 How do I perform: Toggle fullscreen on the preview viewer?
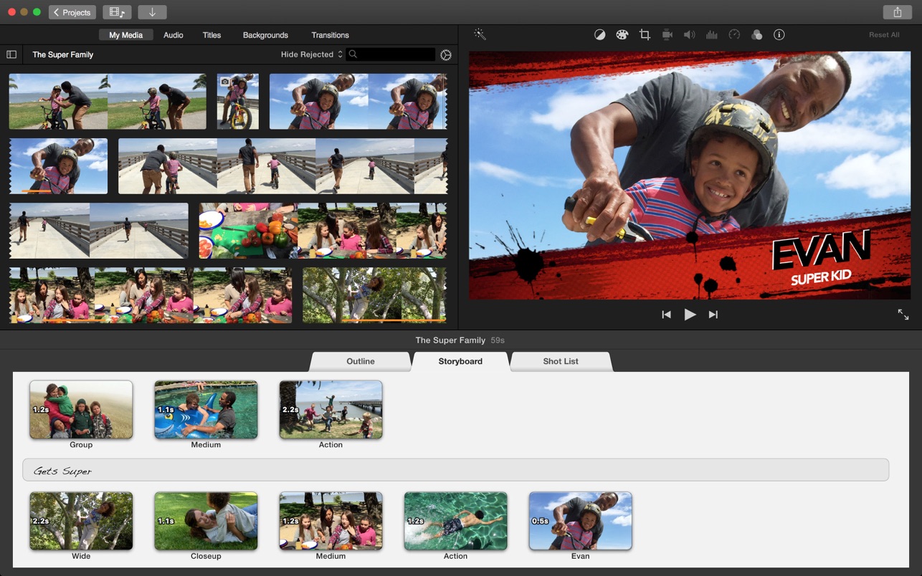(902, 314)
